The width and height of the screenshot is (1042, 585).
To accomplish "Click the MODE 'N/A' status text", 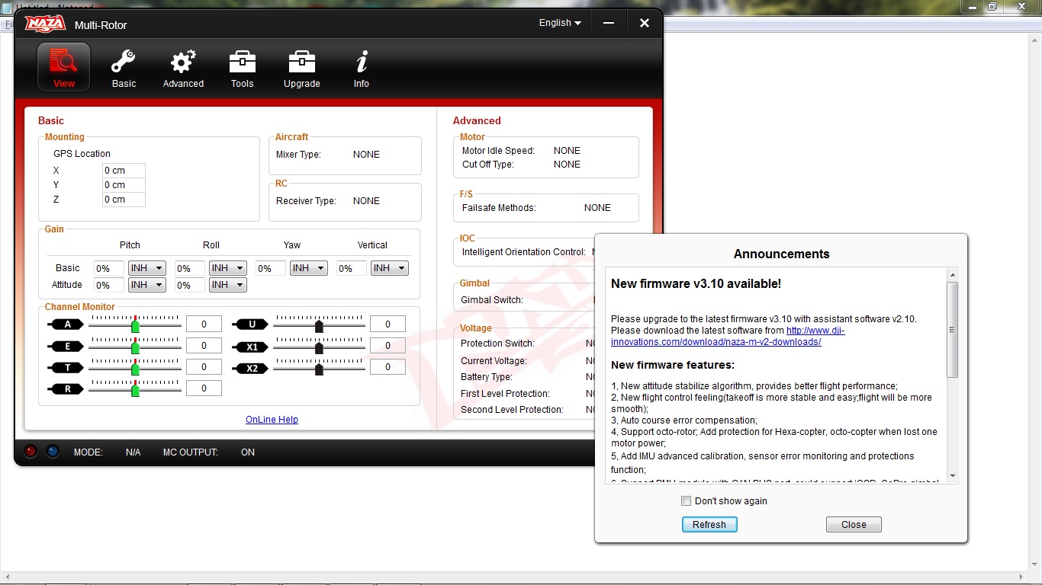I will (133, 452).
